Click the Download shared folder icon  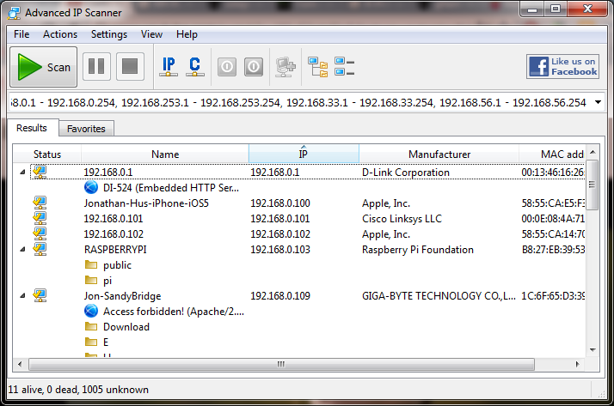click(x=91, y=326)
